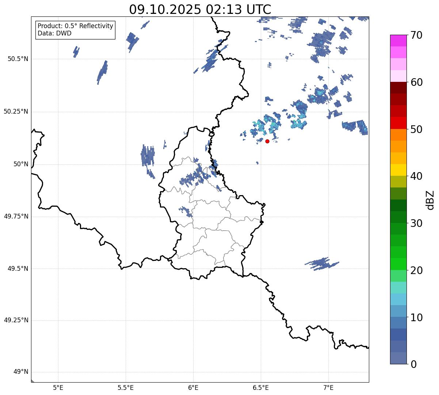Click the title "09.10.2025 02:13 UTC"
The height and width of the screenshot is (395, 439).
click(200, 9)
